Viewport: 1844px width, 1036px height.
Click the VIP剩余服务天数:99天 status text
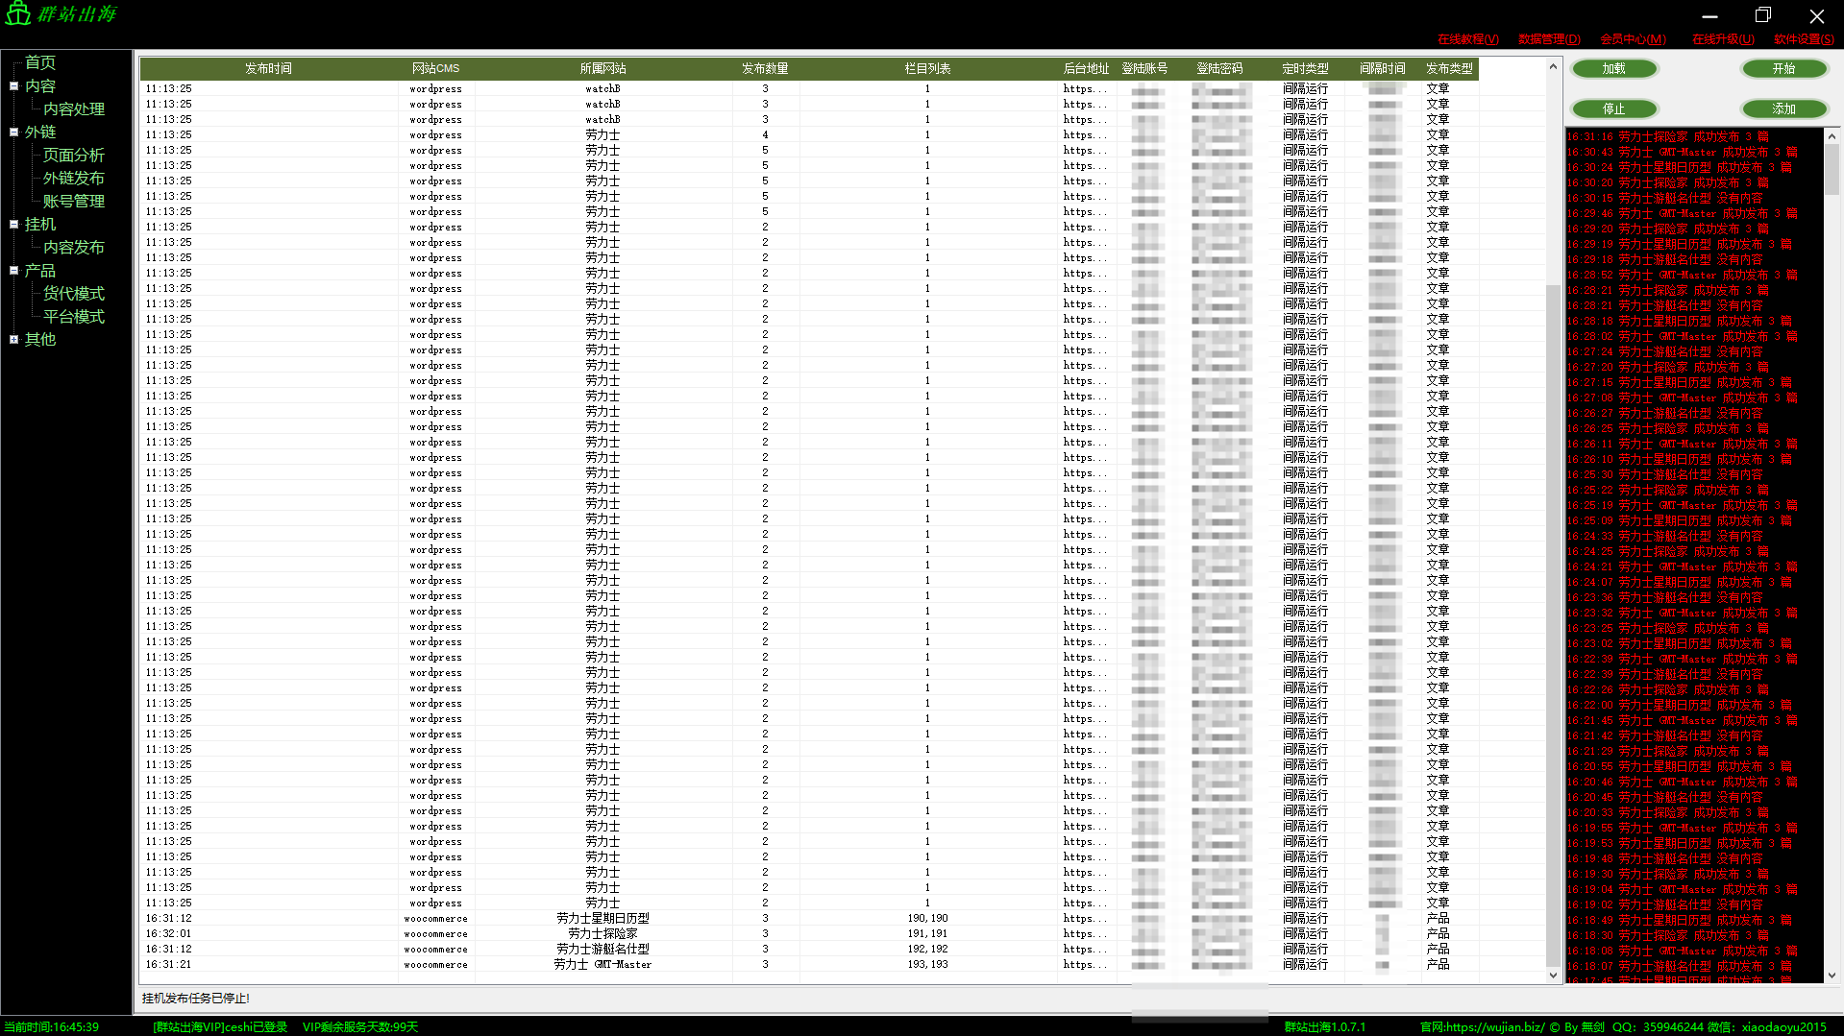360,1027
